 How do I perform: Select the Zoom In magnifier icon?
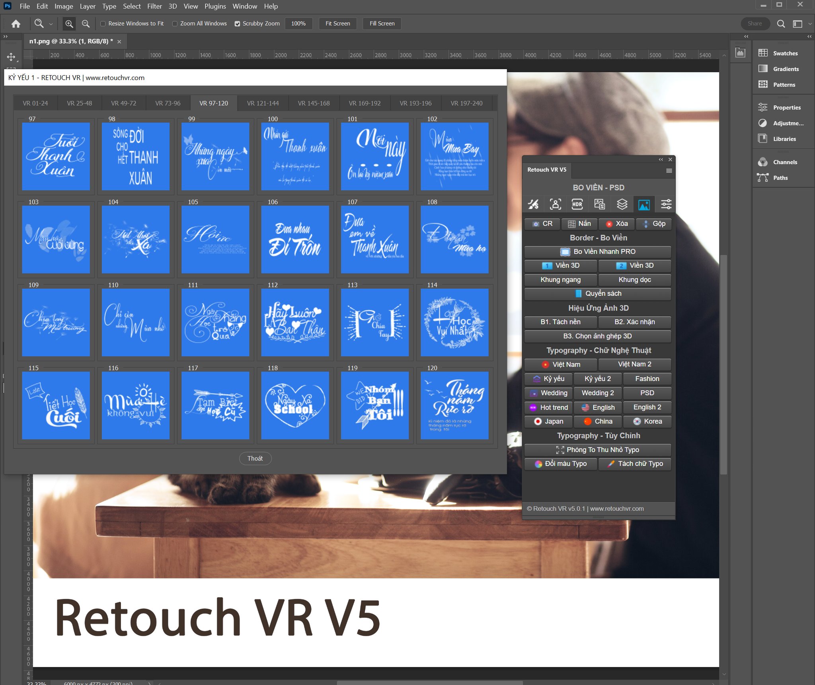pyautogui.click(x=69, y=24)
